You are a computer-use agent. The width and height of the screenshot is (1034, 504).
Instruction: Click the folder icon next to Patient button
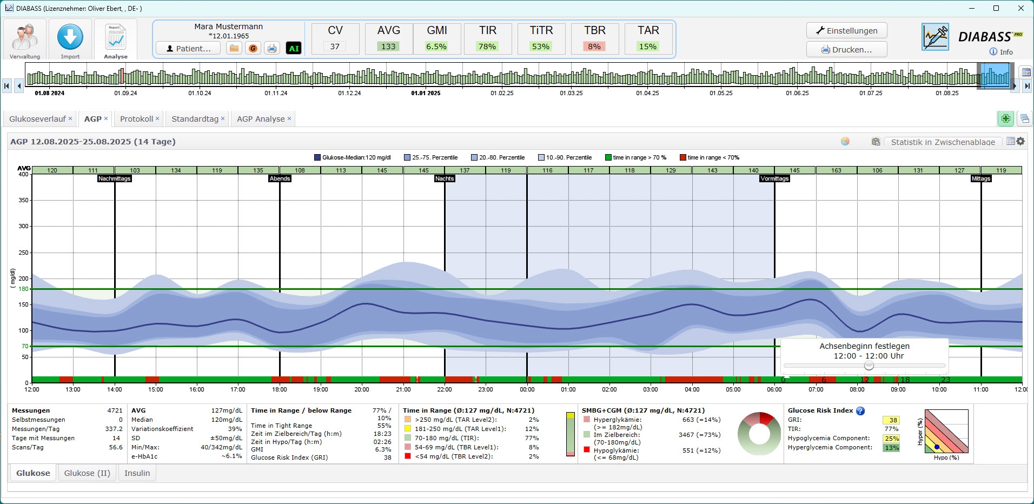click(234, 49)
